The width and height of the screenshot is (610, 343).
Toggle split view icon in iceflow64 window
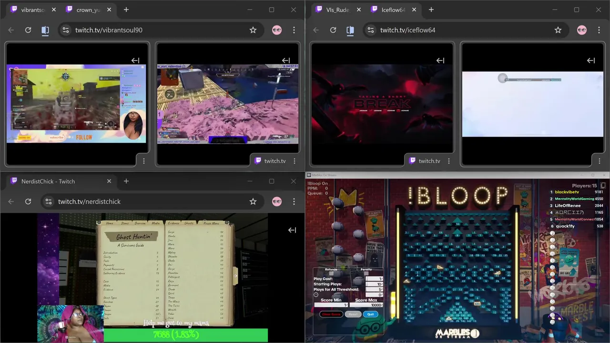coord(350,30)
